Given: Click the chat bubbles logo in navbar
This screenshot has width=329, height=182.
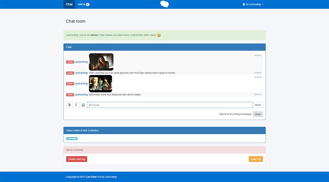Looking at the screenshot, I should [x=164, y=4].
